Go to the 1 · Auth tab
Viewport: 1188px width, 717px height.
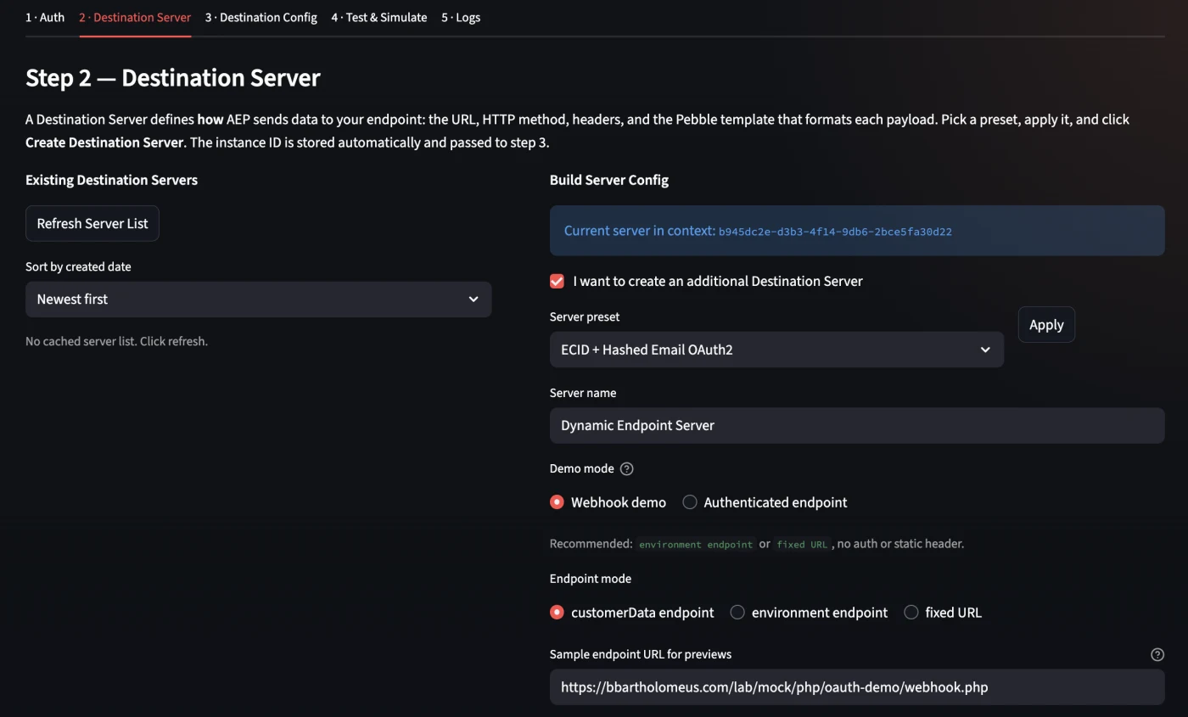coord(45,17)
